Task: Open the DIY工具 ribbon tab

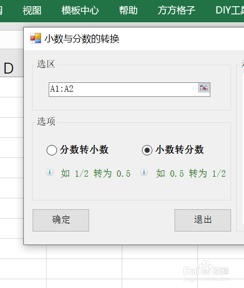Action: click(229, 10)
